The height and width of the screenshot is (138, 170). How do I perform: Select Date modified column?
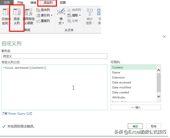click(x=134, y=87)
